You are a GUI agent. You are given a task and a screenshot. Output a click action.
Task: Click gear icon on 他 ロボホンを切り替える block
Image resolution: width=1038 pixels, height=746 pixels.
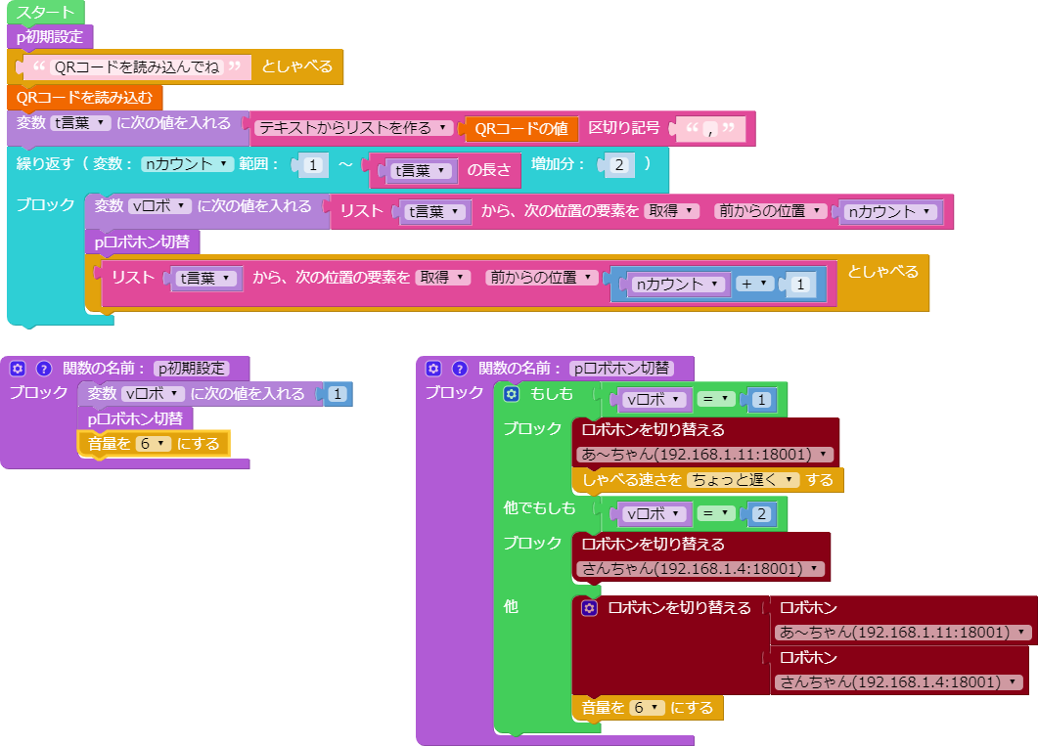point(589,608)
